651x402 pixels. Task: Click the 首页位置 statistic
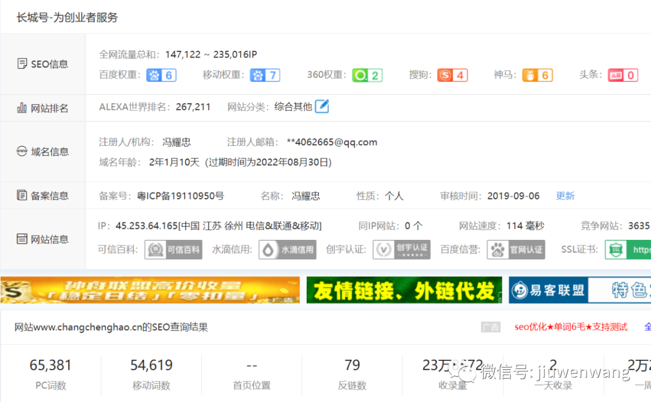251,375
